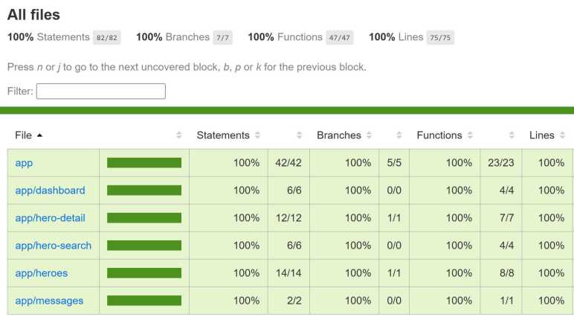Click the File column header text
Viewport: 574px width, 323px height.
tap(23, 135)
